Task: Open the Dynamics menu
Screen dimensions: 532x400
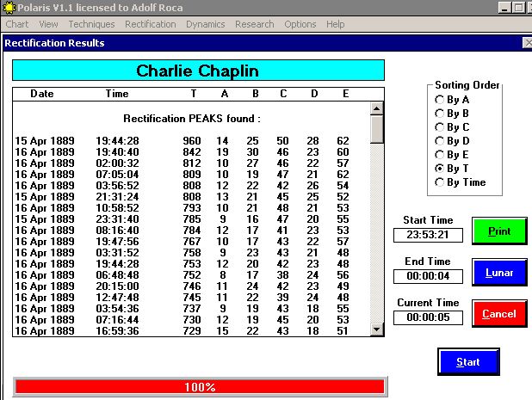Action: pyautogui.click(x=205, y=24)
